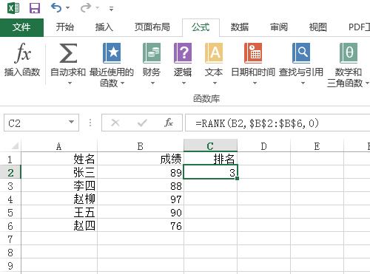Image resolution: width=370 pixels, height=274 pixels.
Task: Select column D header
Action: coord(263,146)
